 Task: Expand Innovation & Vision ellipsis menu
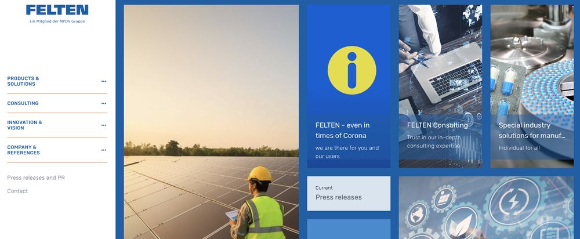coord(104,125)
